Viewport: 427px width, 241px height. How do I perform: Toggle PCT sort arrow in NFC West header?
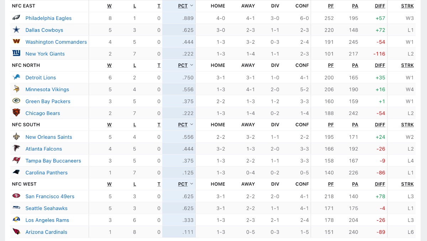pyautogui.click(x=192, y=184)
